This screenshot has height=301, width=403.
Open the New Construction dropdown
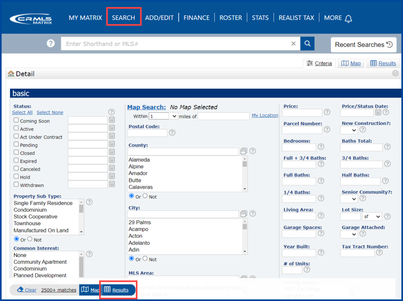349,130
